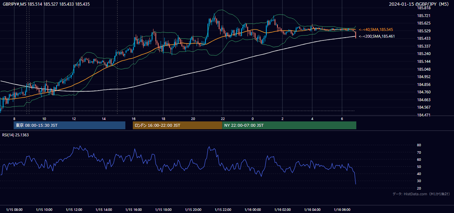Click price axis value 184.952
This screenshot has width=454, height=213.
click(423, 77)
